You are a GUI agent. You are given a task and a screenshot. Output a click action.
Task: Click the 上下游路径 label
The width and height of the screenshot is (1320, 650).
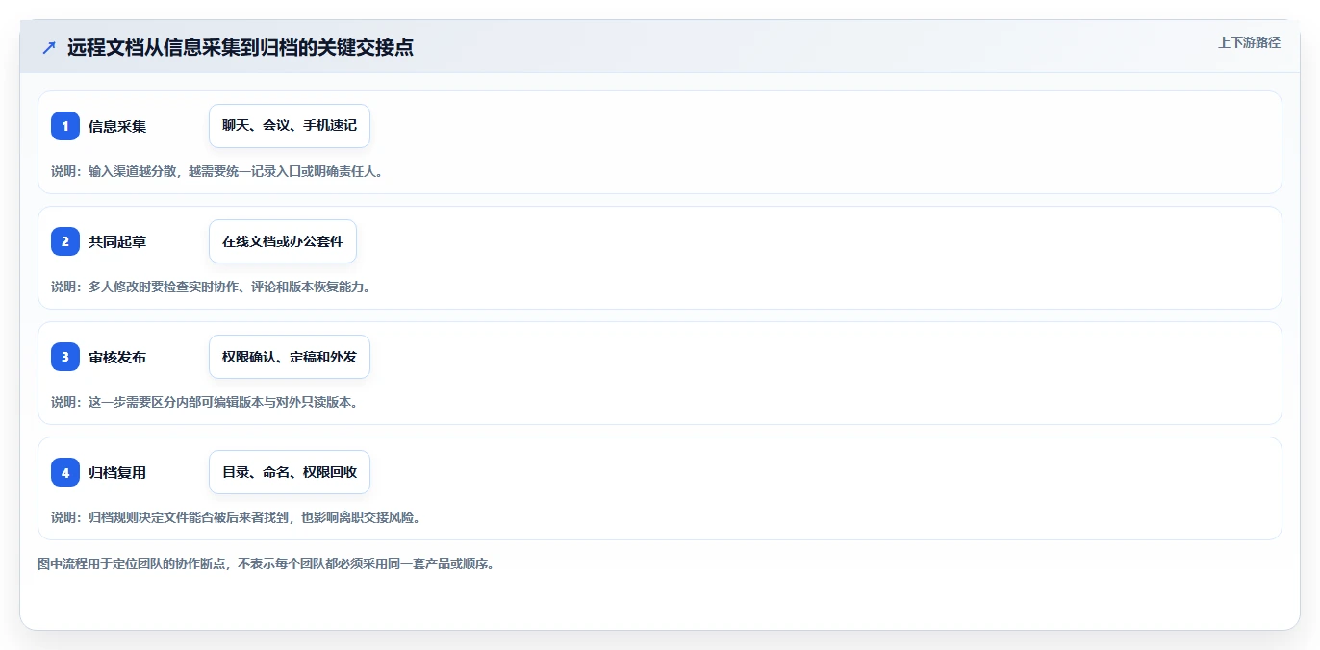click(1249, 42)
